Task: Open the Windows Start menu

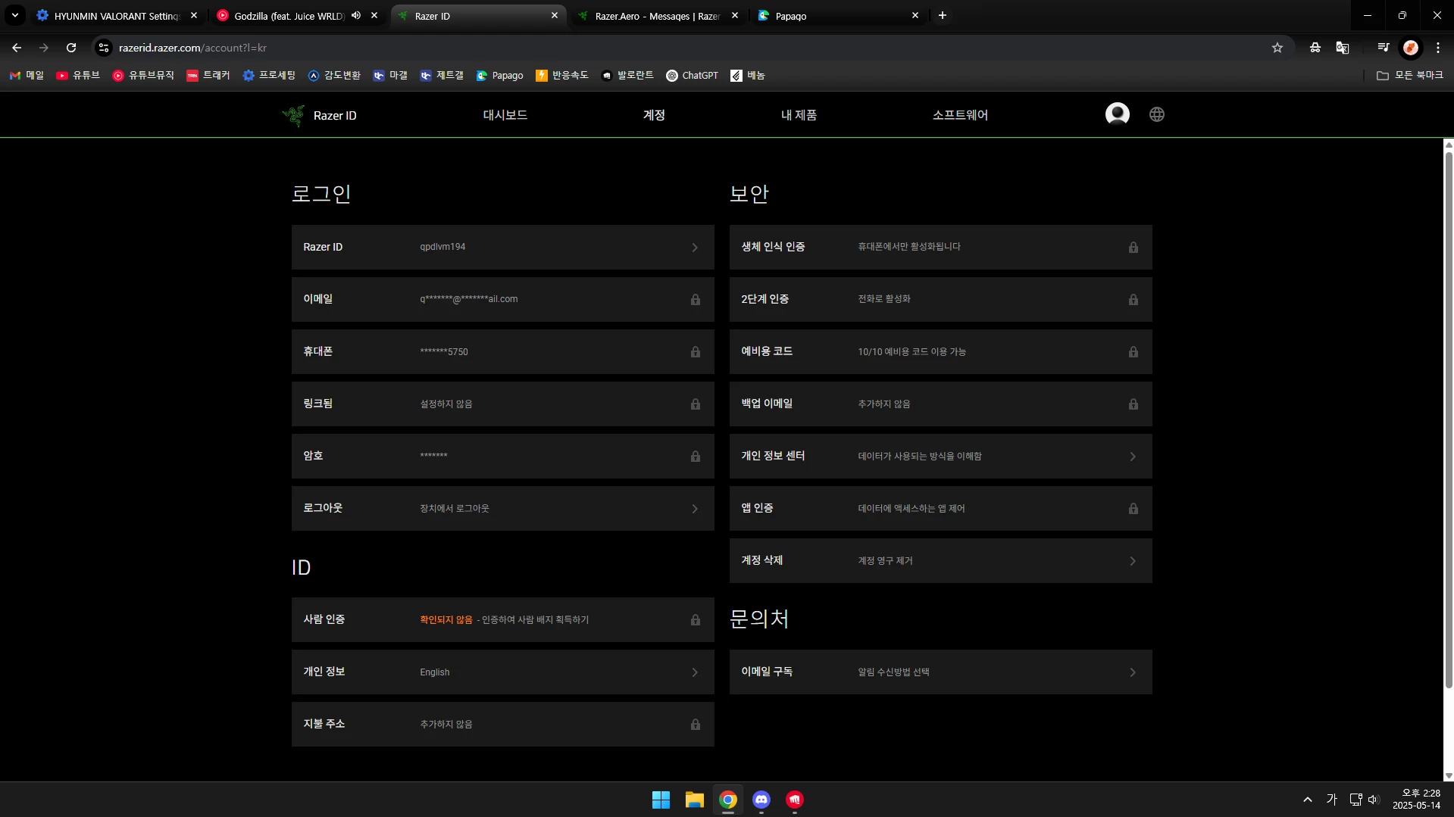Action: click(661, 800)
